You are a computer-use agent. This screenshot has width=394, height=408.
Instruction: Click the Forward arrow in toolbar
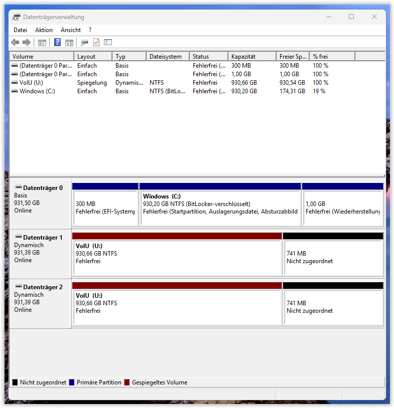(x=27, y=43)
